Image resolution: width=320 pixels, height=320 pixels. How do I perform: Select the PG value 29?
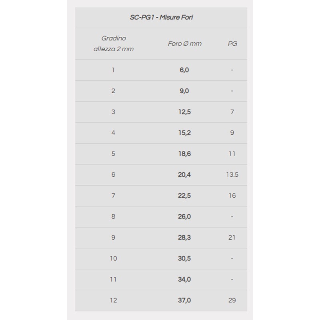coord(232,300)
